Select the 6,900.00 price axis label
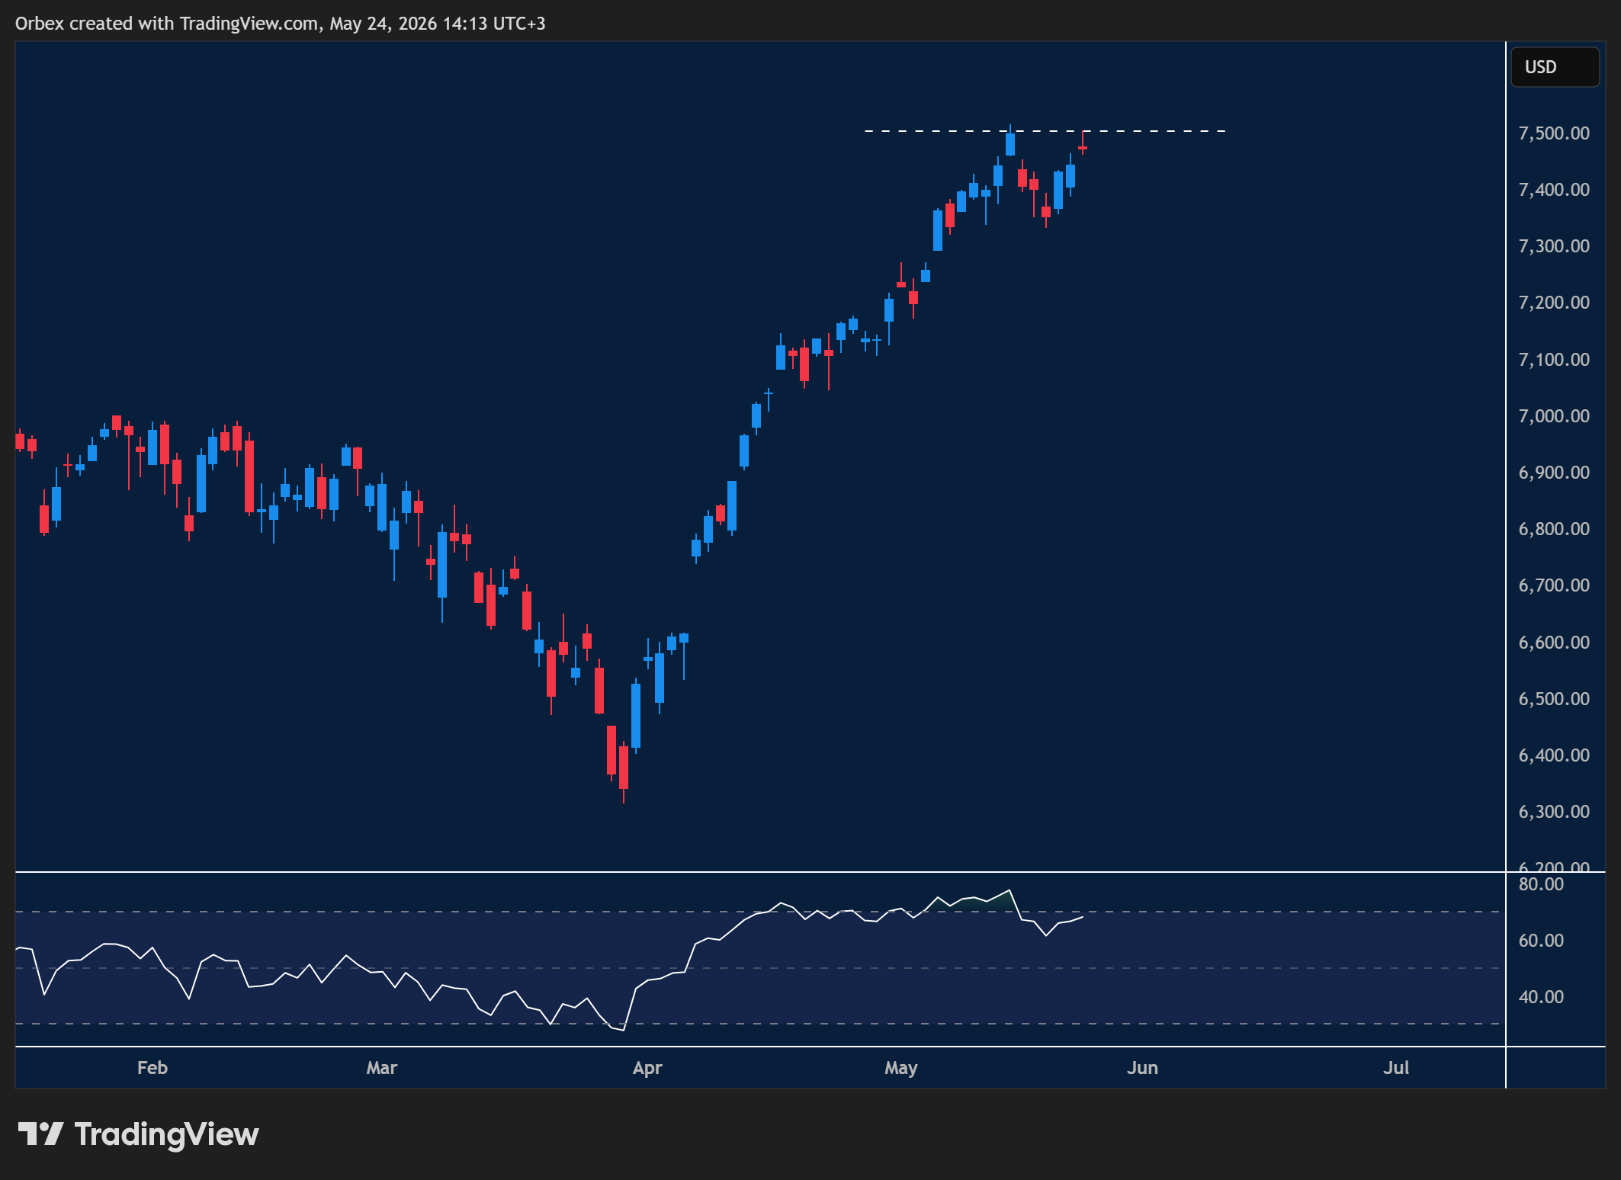 (1554, 473)
